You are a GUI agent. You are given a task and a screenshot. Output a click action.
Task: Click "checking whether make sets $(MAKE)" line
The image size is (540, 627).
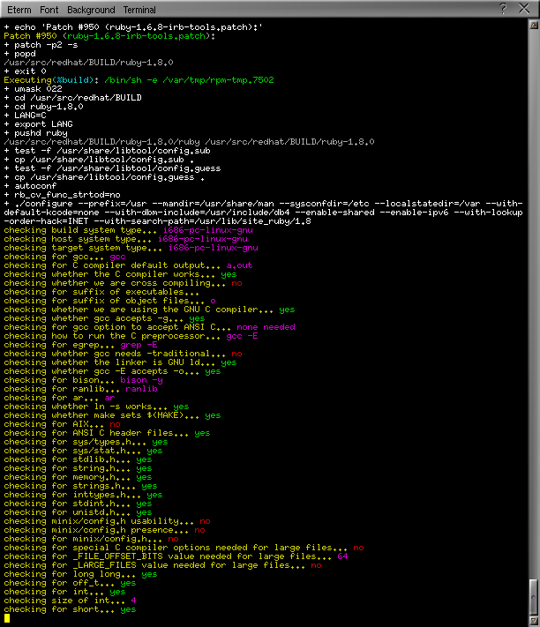click(x=112, y=415)
